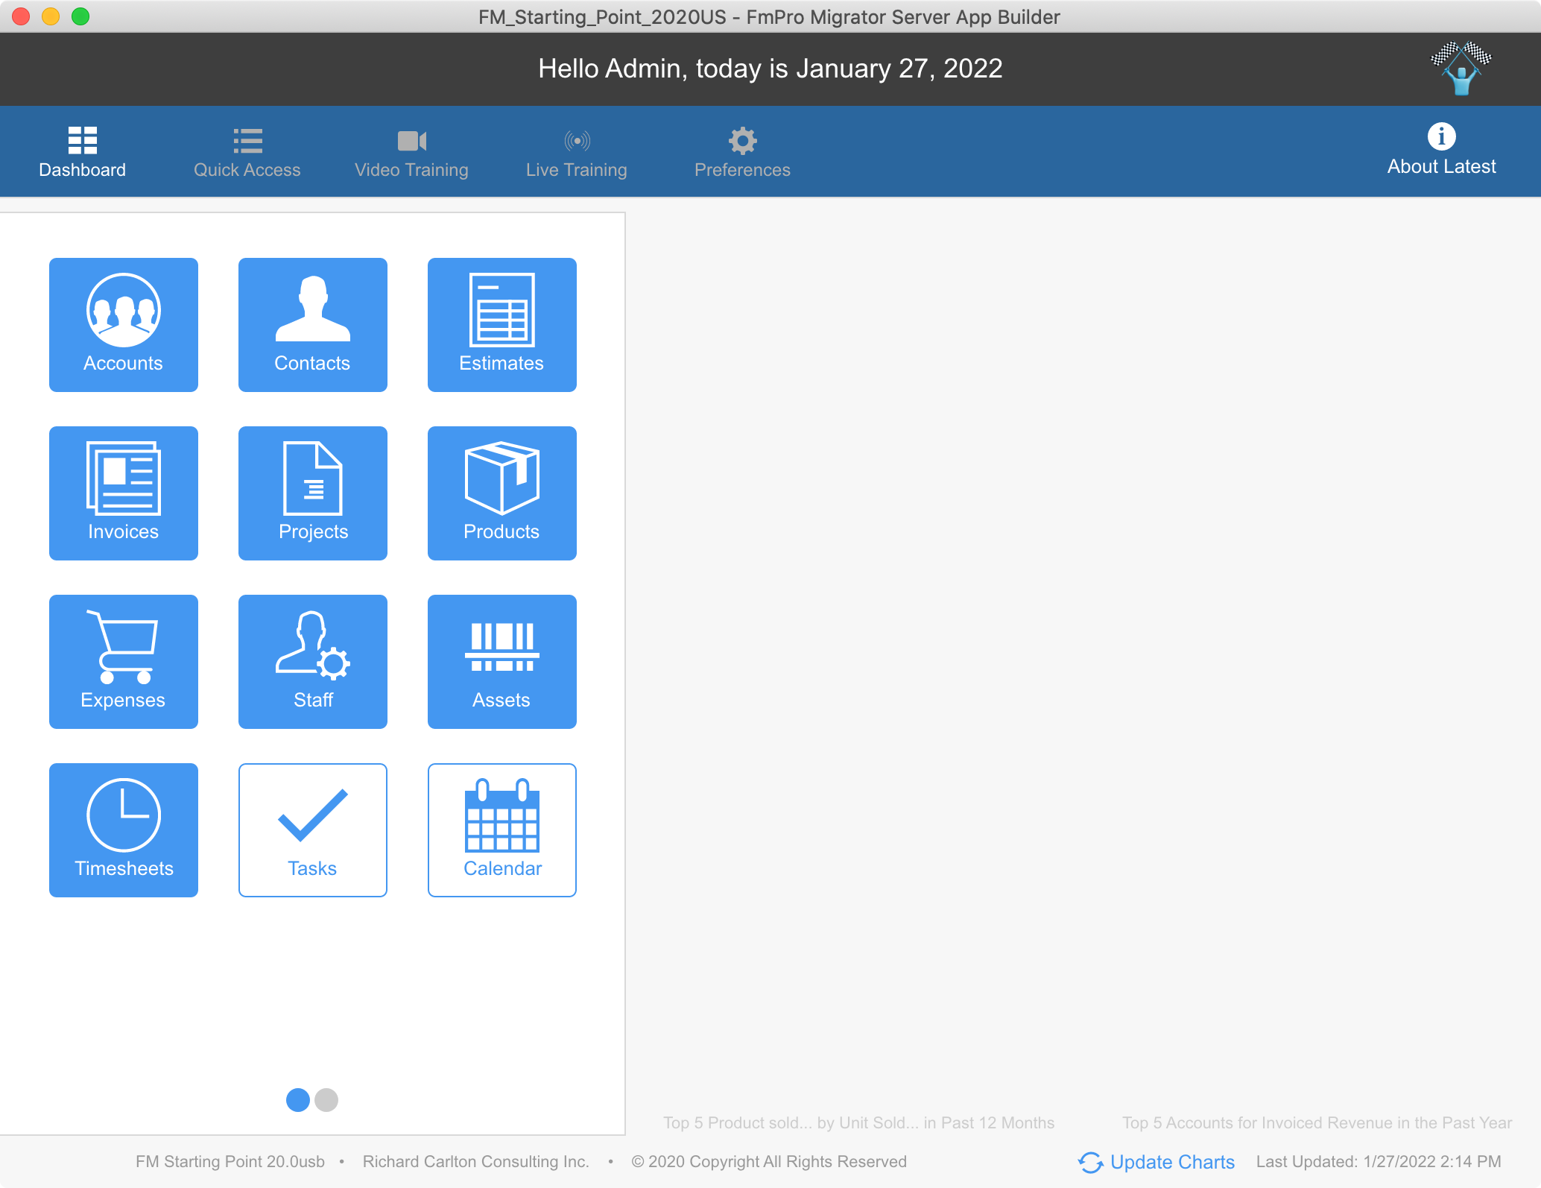
Task: Open the Staff module tile
Action: pos(313,662)
